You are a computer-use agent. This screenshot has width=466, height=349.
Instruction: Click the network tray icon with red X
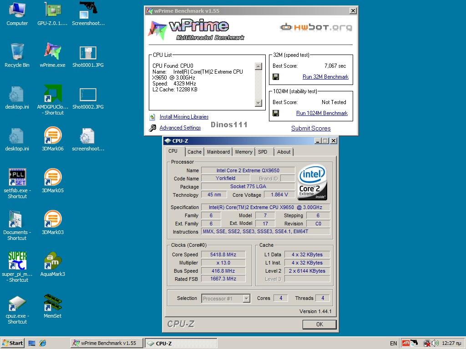pyautogui.click(x=427, y=343)
